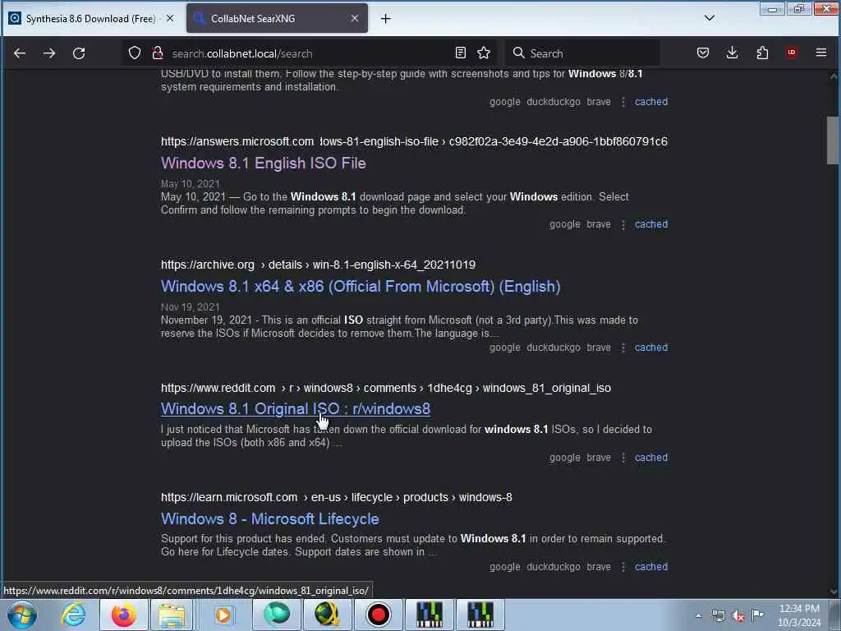The width and height of the screenshot is (841, 631).
Task: Go forward to the next page
Action: 48,53
